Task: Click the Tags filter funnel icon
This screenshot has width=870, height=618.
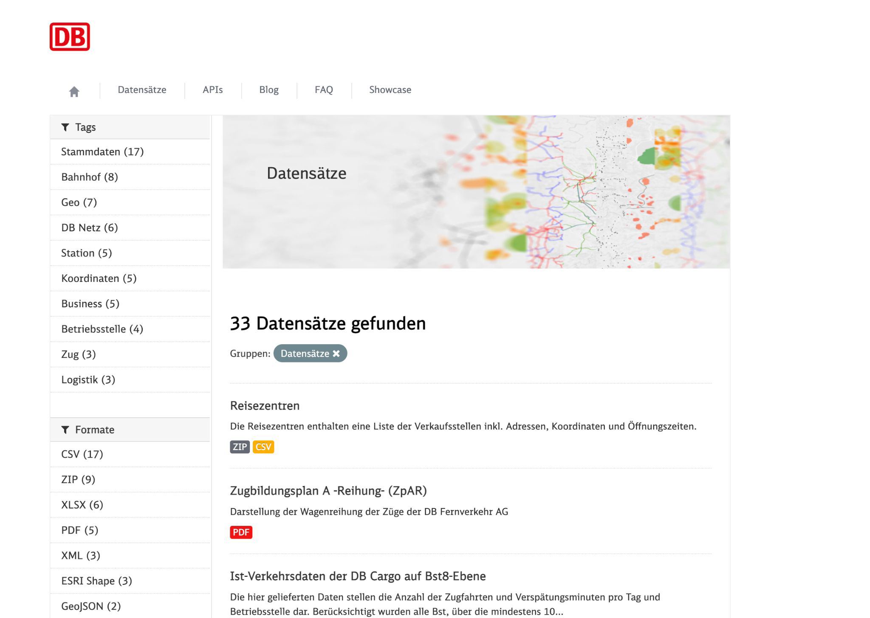Action: tap(65, 127)
